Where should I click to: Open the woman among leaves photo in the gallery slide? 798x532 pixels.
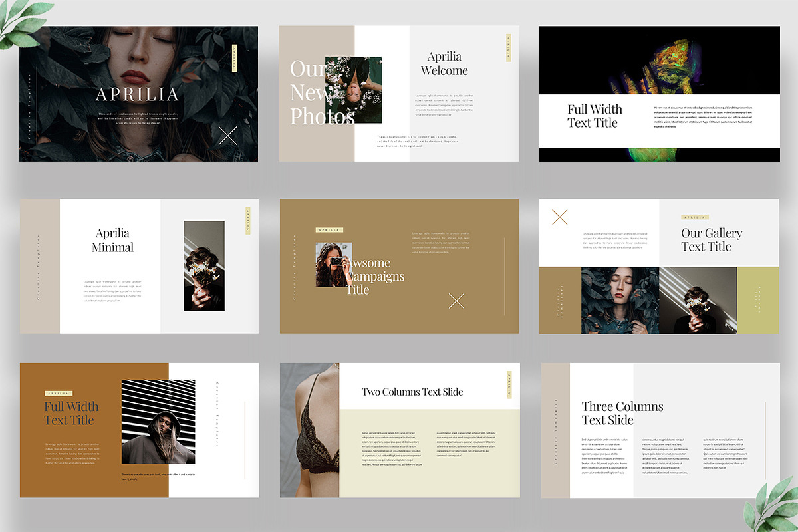(x=620, y=301)
